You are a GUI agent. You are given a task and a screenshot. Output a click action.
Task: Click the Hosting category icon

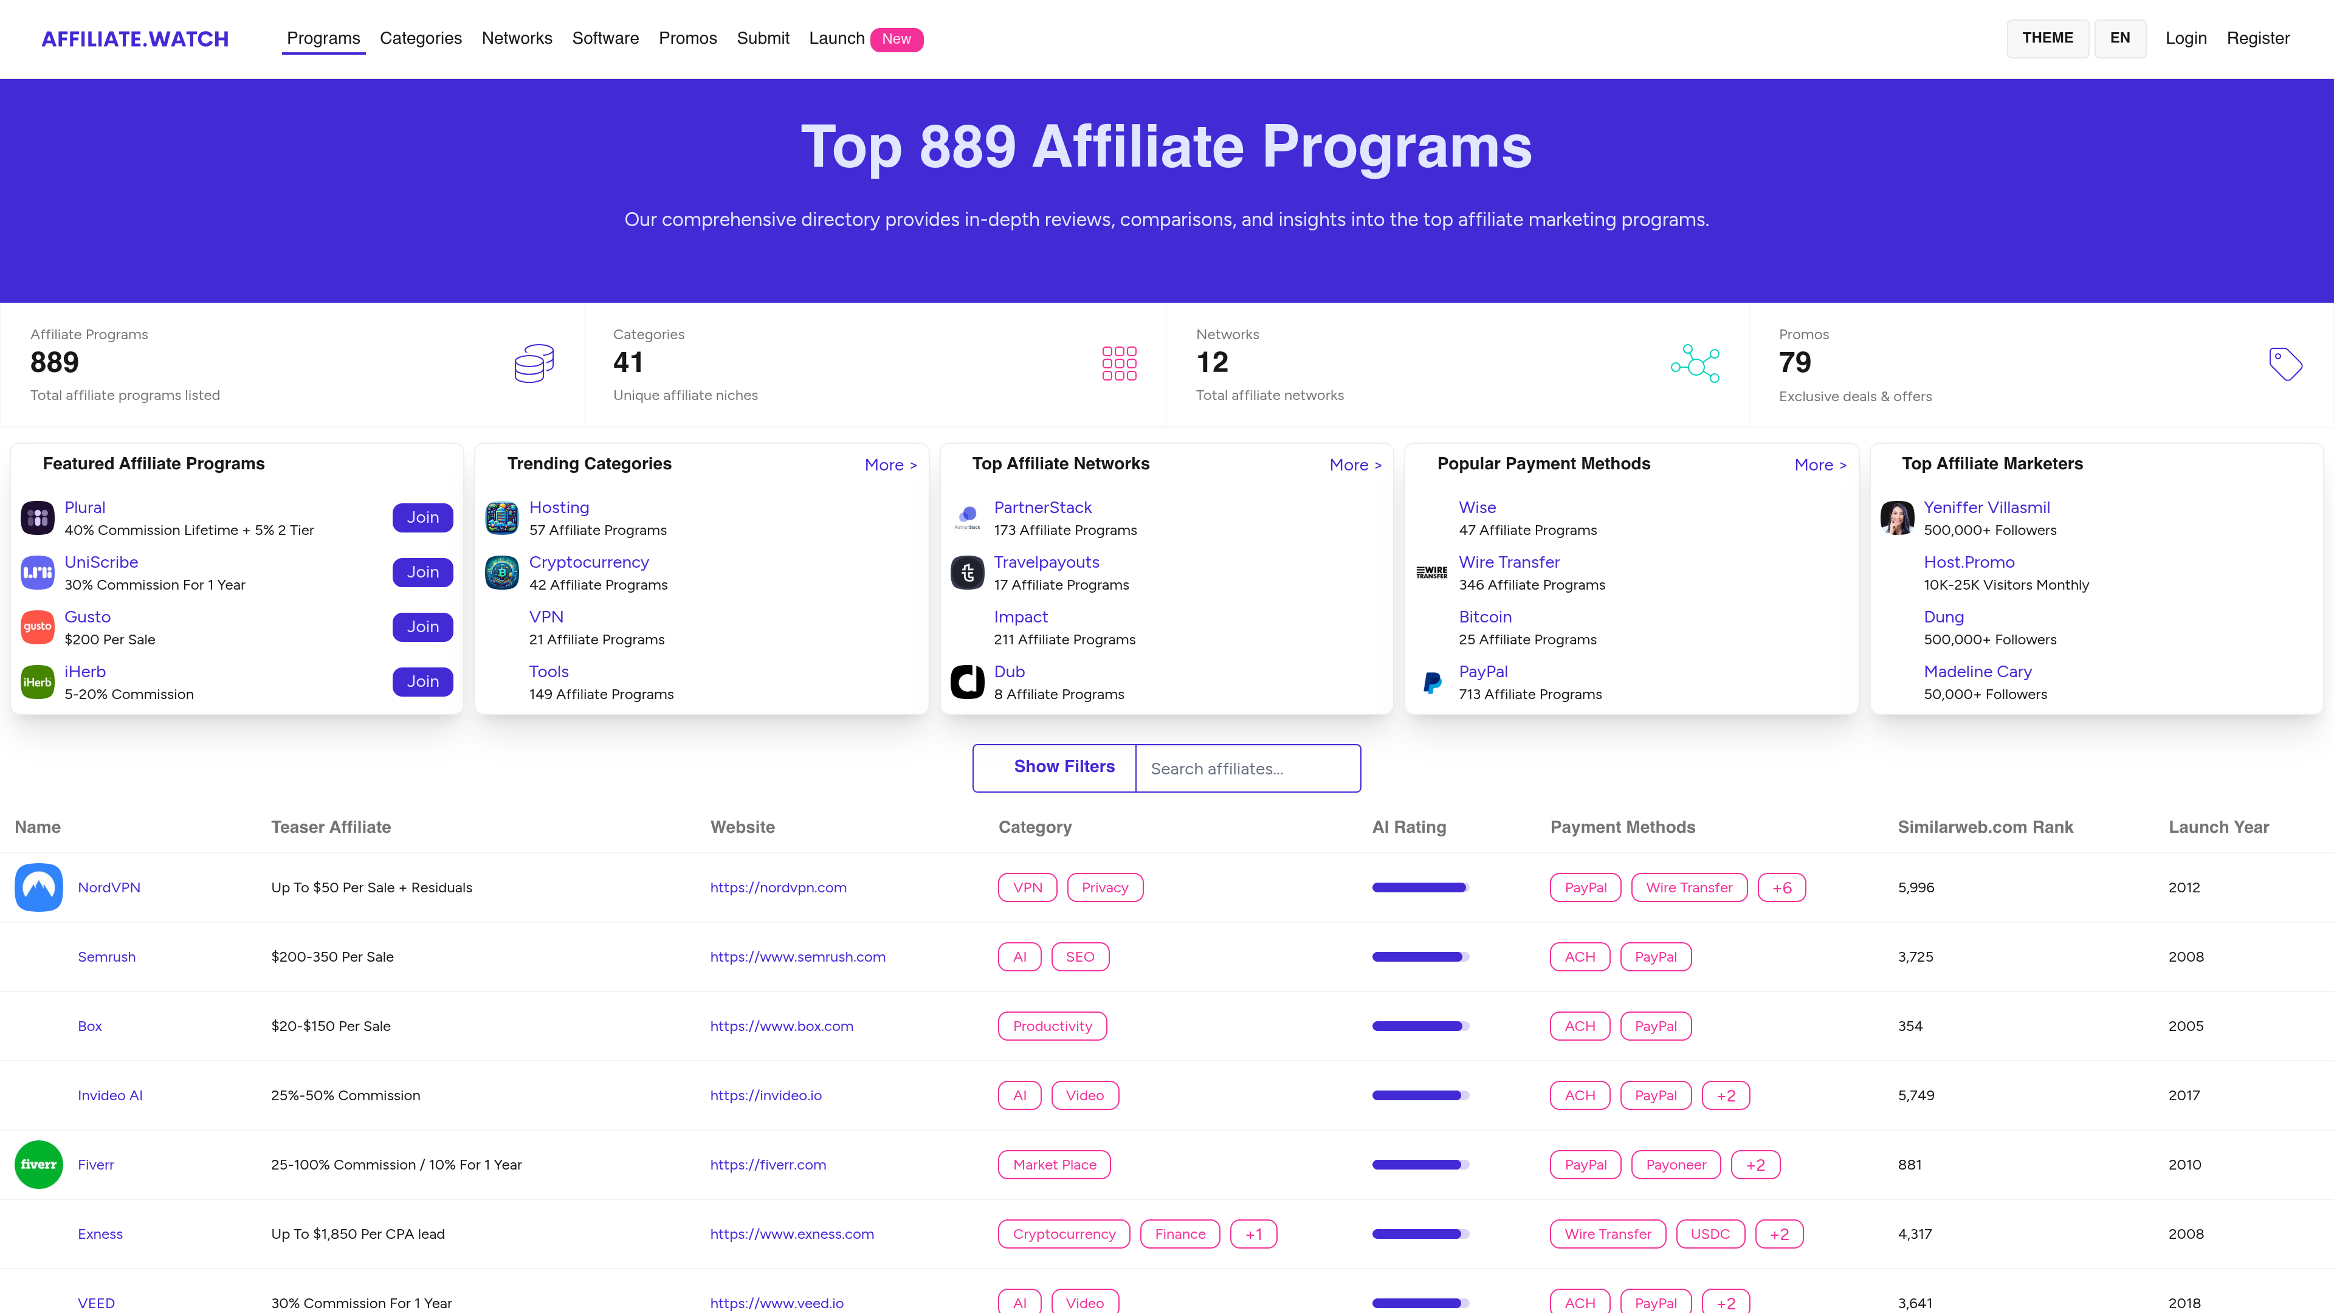coord(502,517)
